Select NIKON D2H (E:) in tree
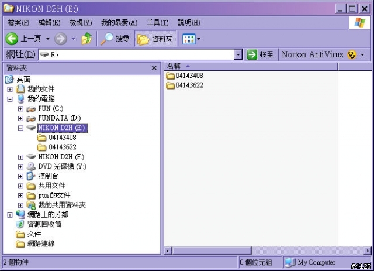374x271 pixels. click(63, 128)
